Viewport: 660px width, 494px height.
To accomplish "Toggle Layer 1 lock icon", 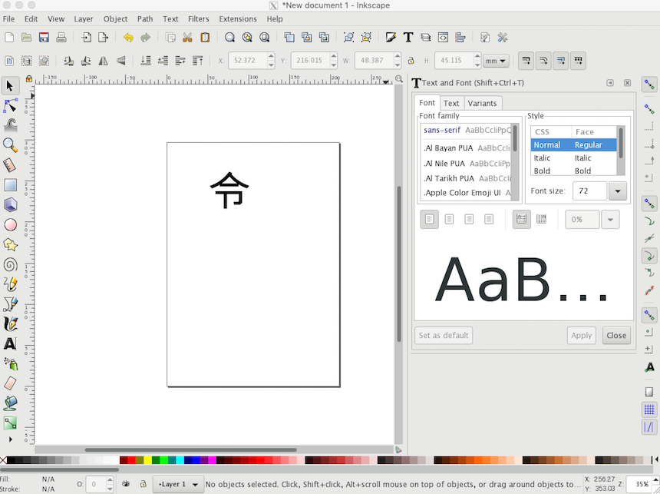I will (x=143, y=484).
